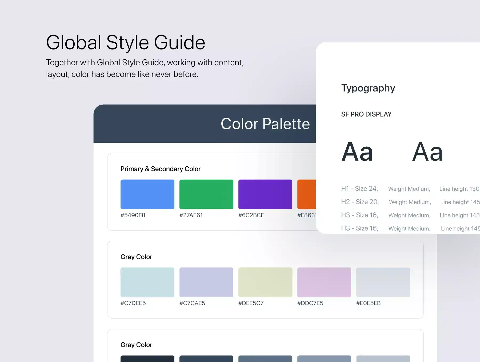Screen dimensions: 480x362
Task: Click the lavender #C7CAE5 swatch
Action: tap(206, 282)
